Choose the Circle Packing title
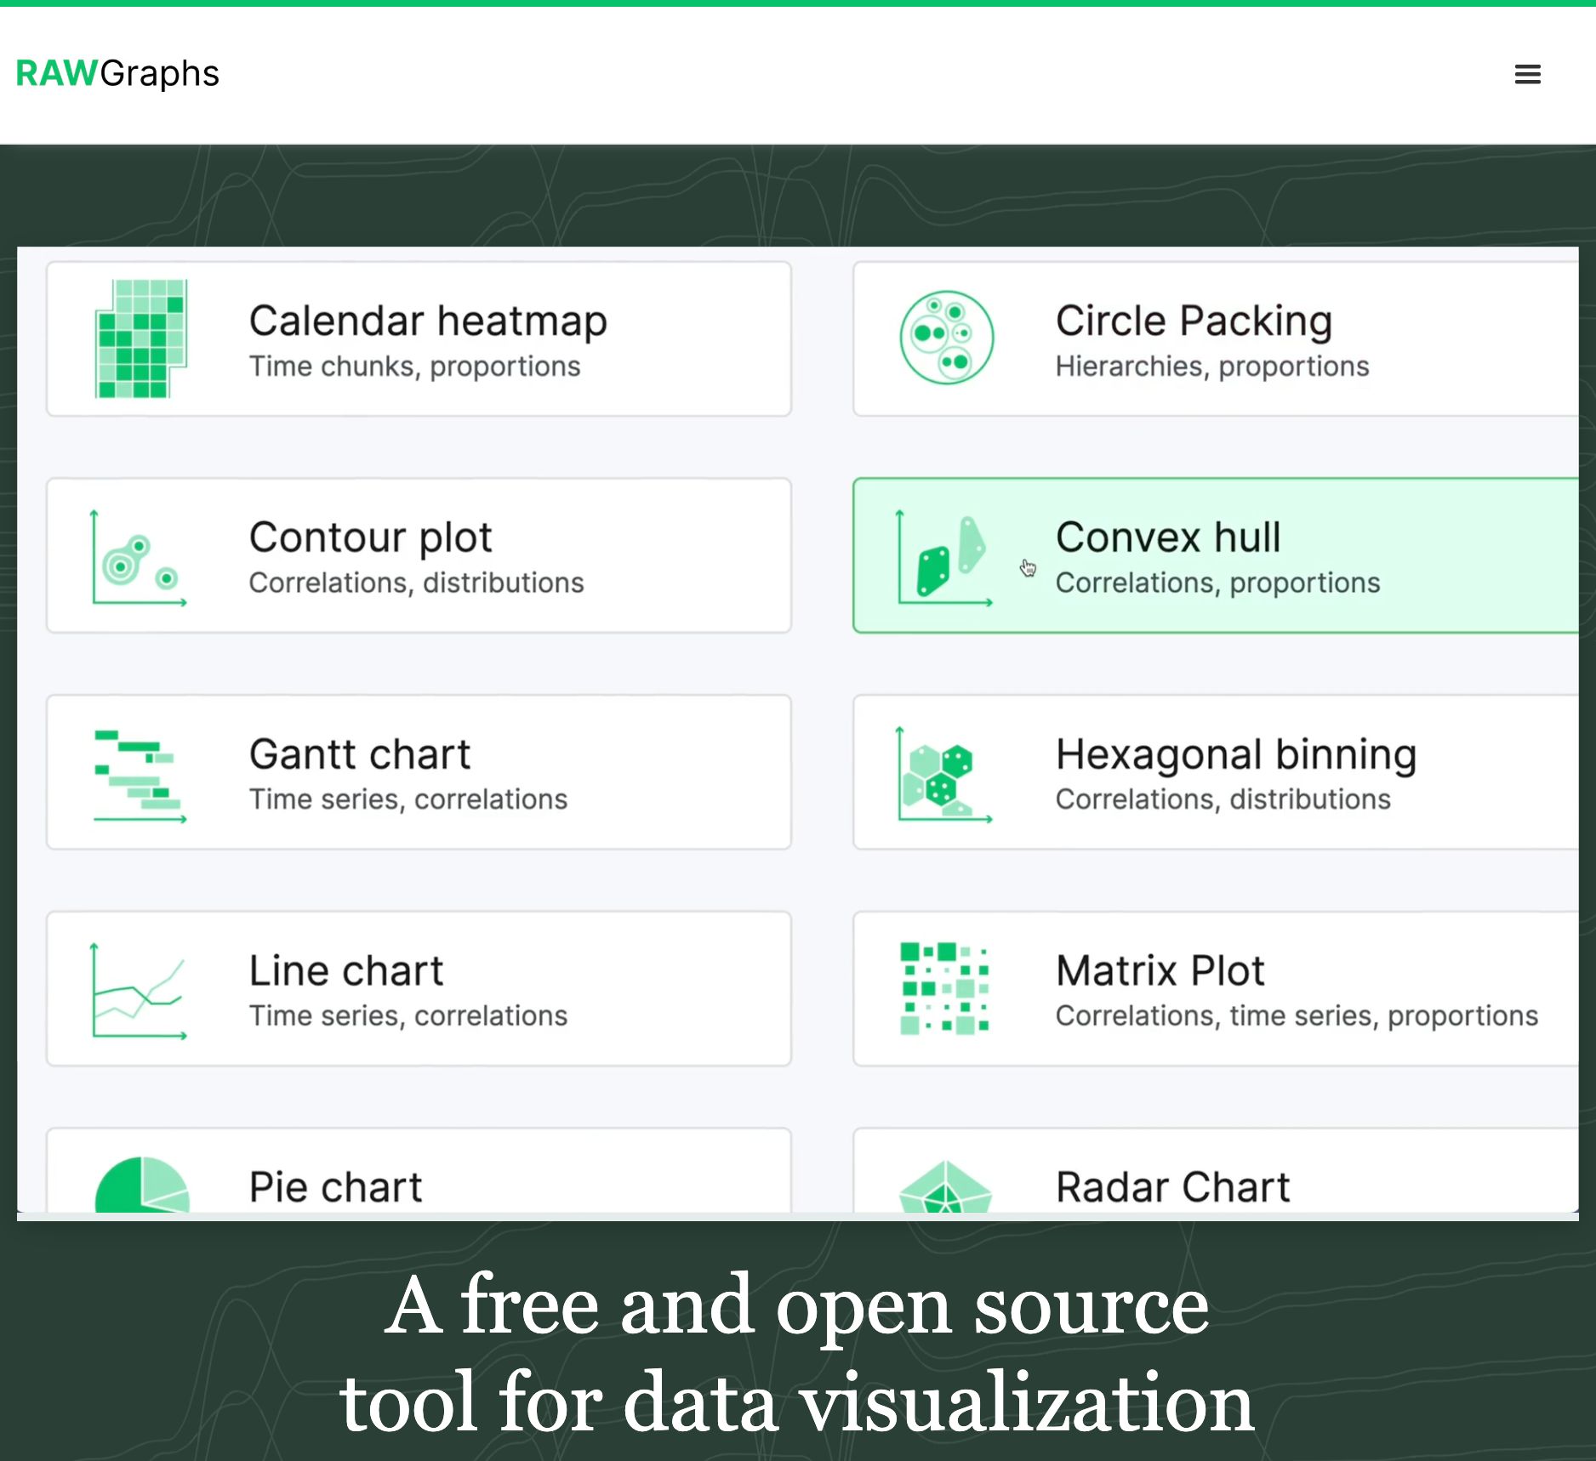The image size is (1596, 1461). click(x=1194, y=321)
